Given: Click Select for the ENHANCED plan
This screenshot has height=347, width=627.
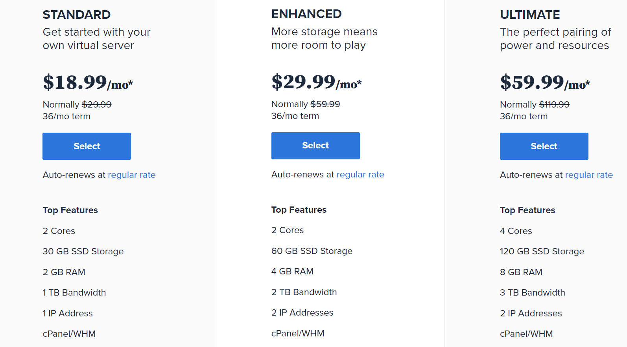Looking at the screenshot, I should coord(315,146).
